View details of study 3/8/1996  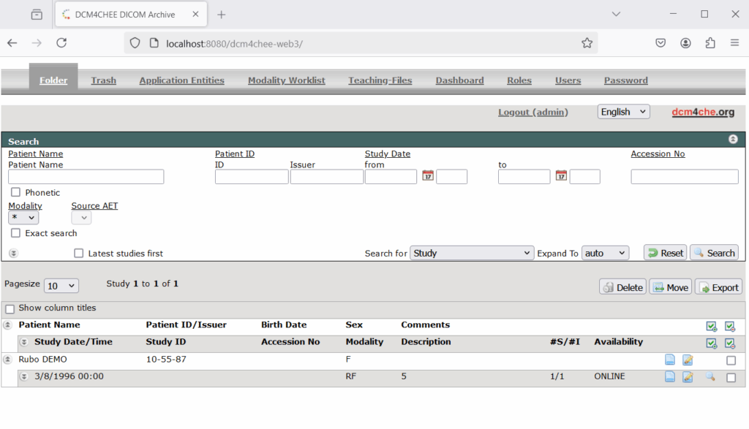click(670, 377)
